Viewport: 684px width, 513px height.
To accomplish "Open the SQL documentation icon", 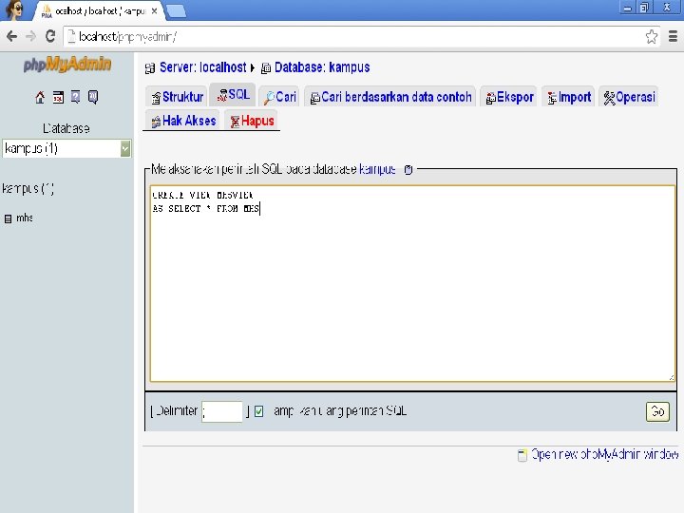I will pos(93,97).
